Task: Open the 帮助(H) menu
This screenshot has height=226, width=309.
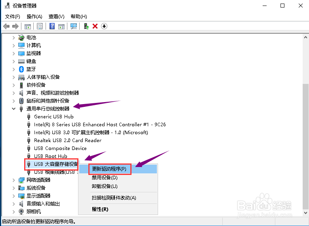Action: tap(79, 16)
